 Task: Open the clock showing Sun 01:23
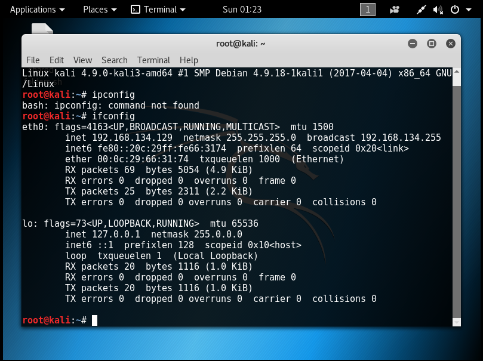(242, 10)
